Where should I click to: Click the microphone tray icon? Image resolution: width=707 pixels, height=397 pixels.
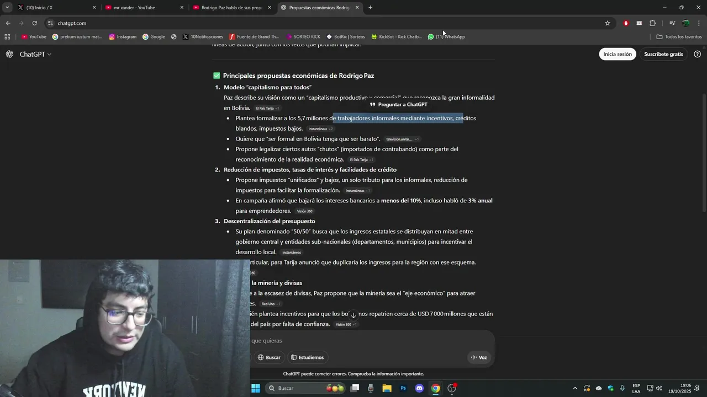(x=622, y=388)
